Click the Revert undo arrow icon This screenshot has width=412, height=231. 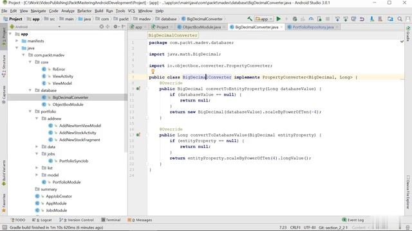pos(362,19)
